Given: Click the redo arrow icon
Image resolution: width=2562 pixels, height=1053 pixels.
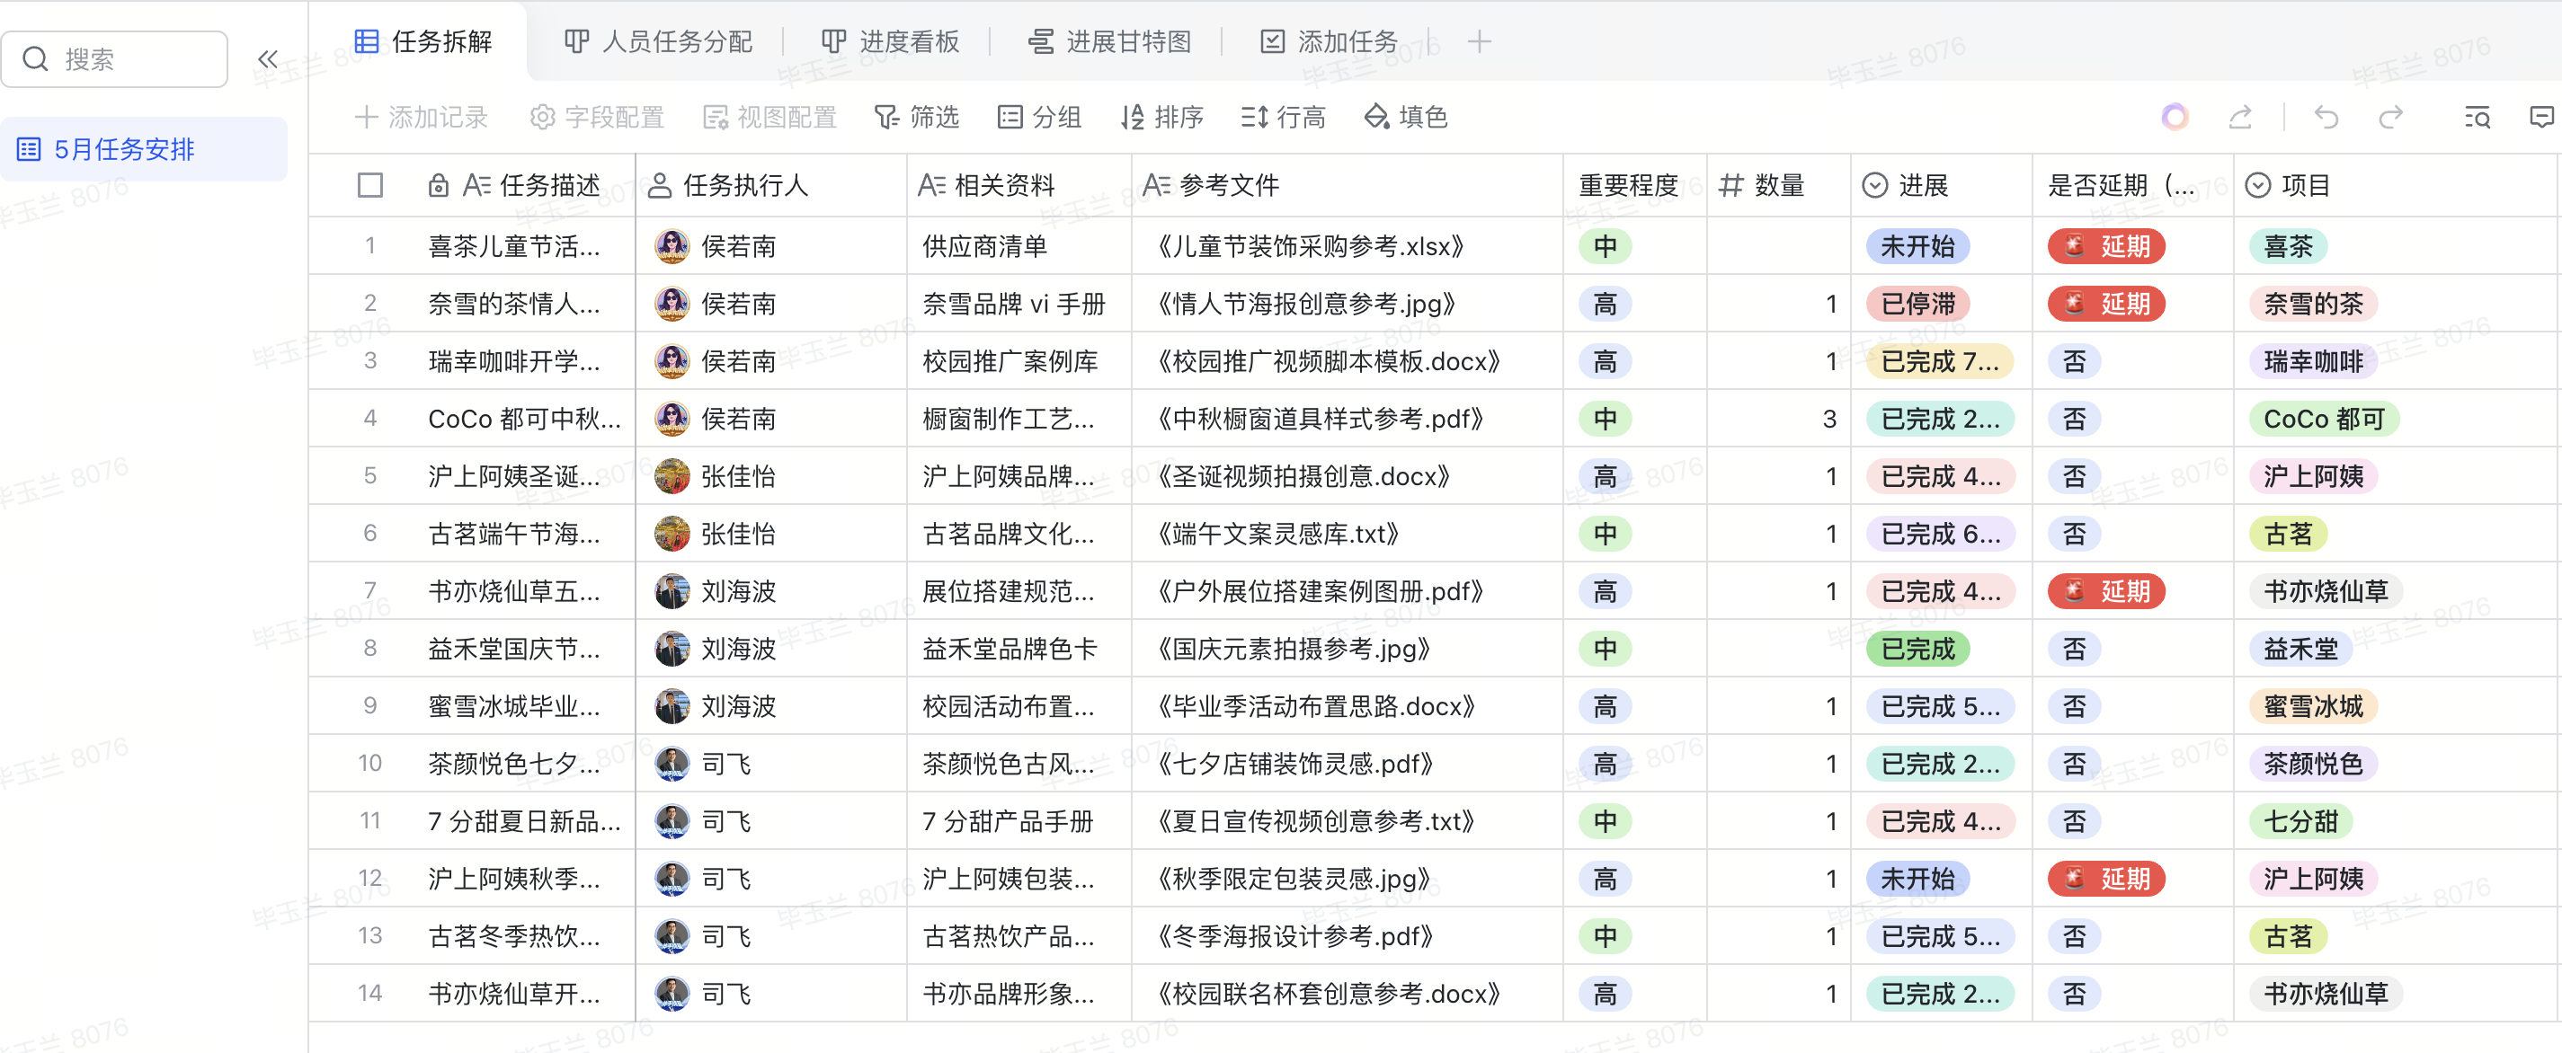Looking at the screenshot, I should tap(2391, 118).
